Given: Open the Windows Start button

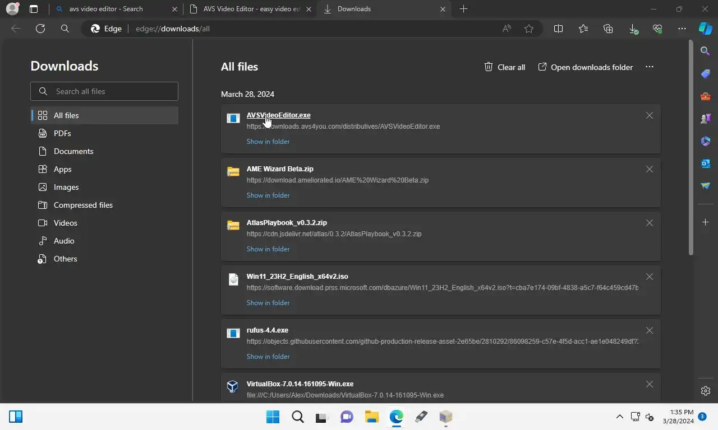Looking at the screenshot, I should [273, 417].
